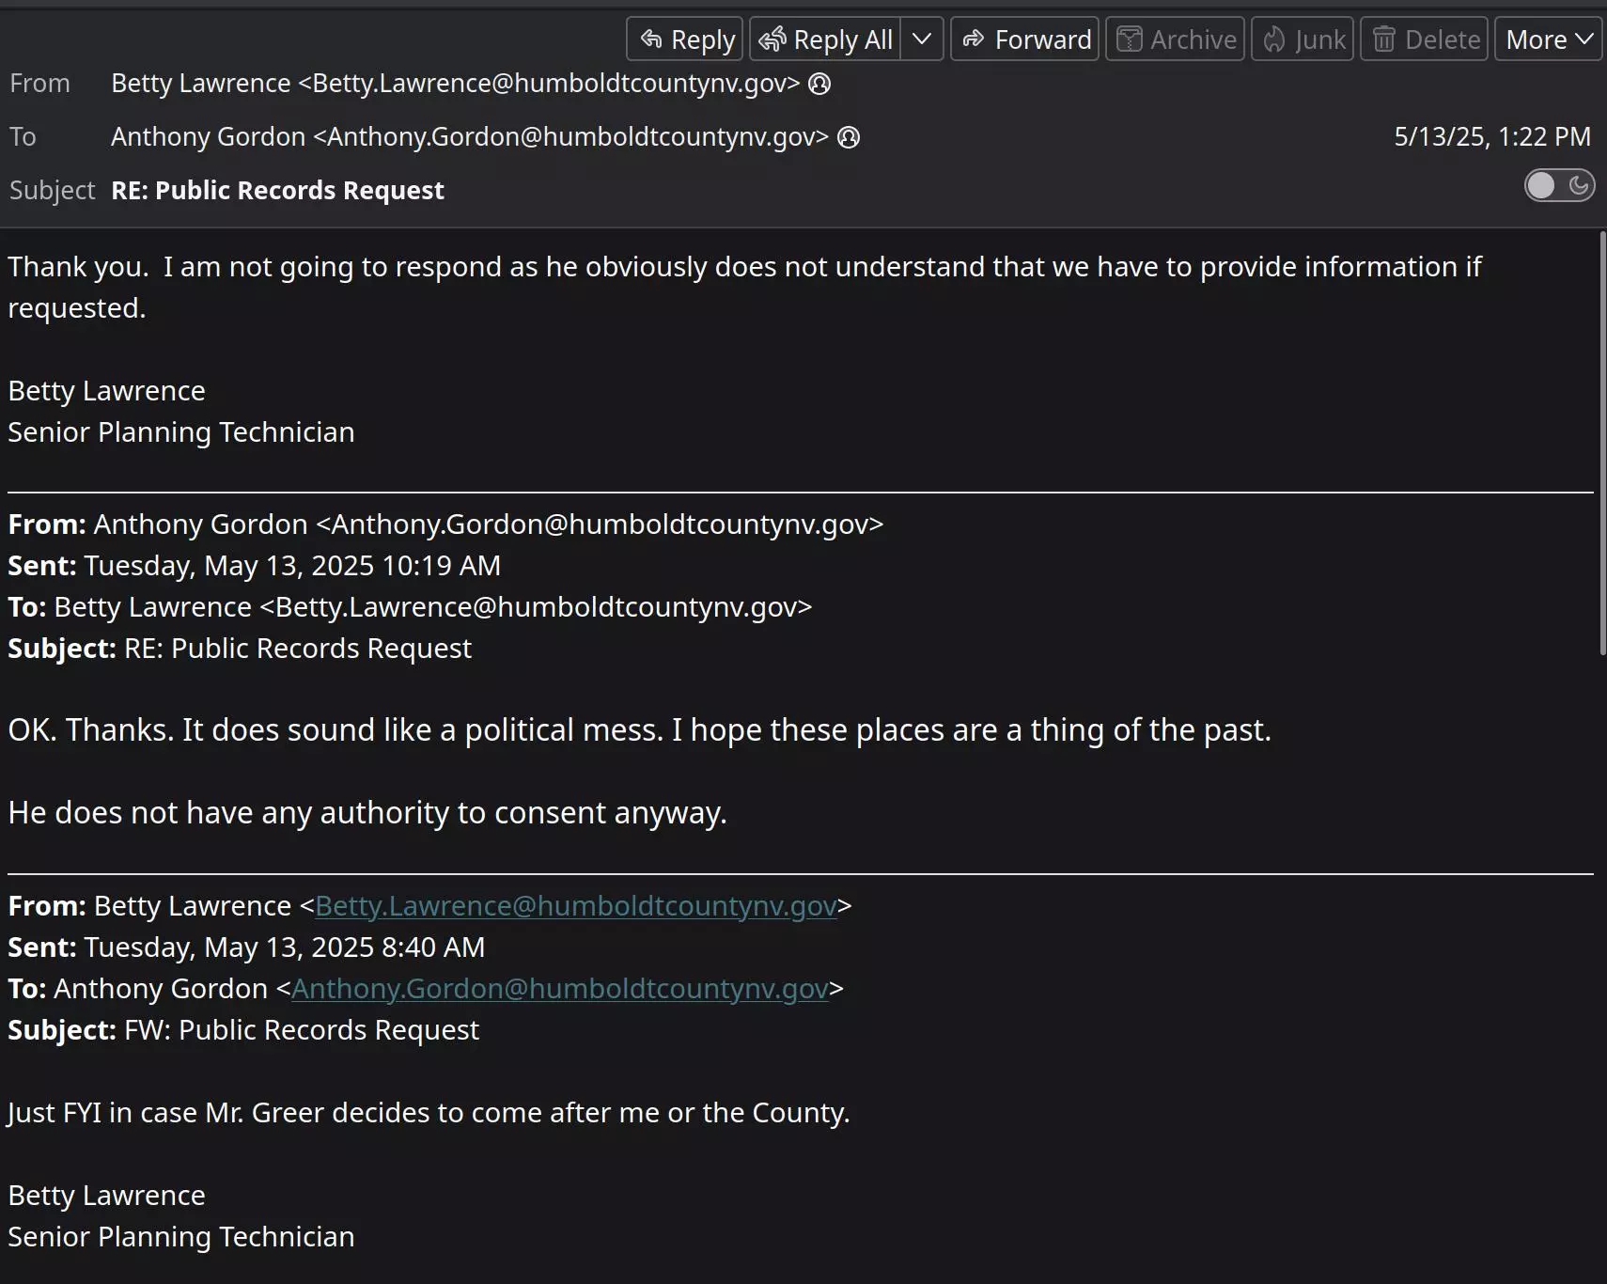1607x1284 pixels.
Task: Click Reply All button
Action: click(825, 39)
